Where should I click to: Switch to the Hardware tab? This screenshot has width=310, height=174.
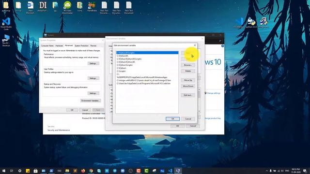pos(59,45)
